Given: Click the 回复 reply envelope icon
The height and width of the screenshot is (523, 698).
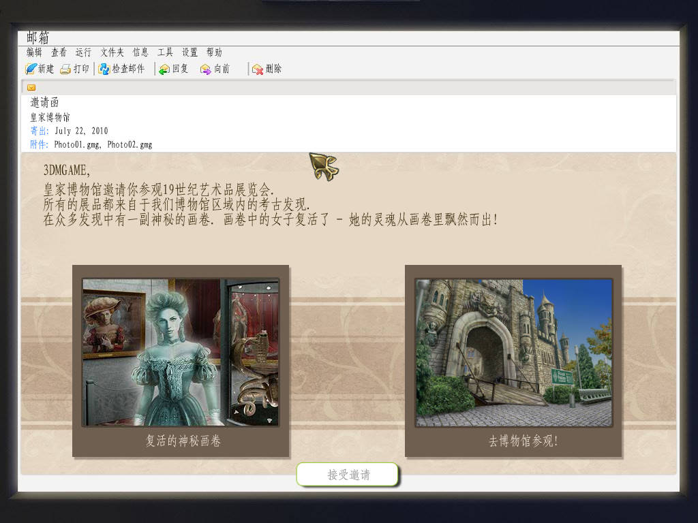Looking at the screenshot, I should pos(164,69).
